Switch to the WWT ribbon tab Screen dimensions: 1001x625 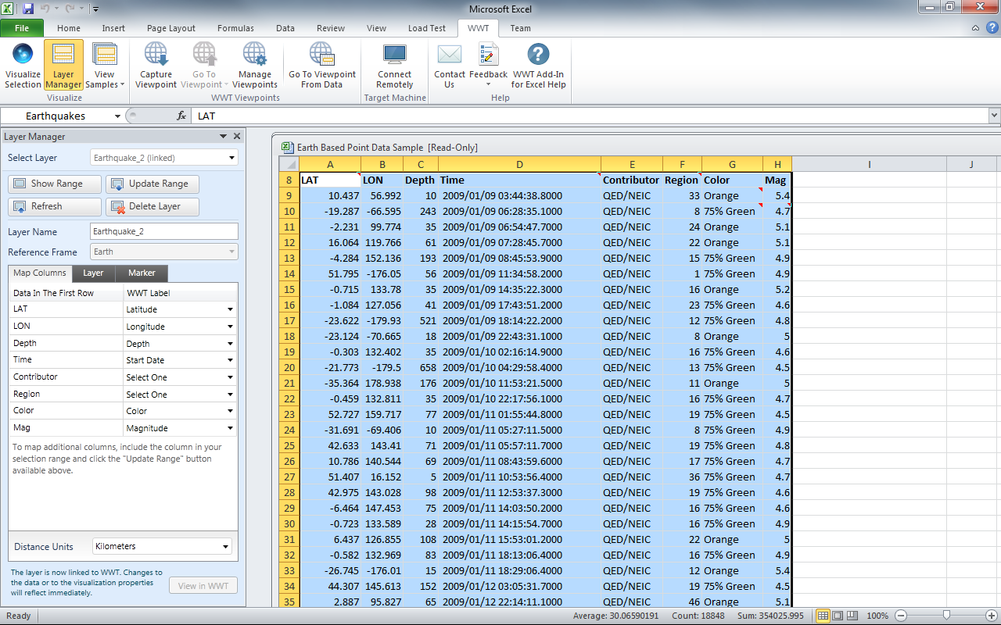click(479, 28)
